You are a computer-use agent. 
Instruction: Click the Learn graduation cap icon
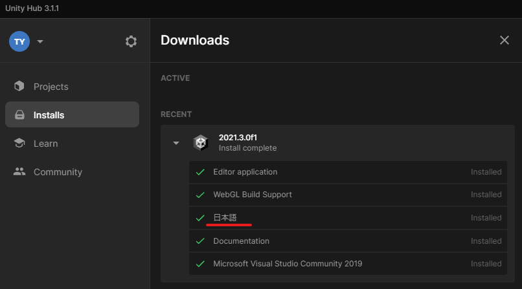pos(19,144)
